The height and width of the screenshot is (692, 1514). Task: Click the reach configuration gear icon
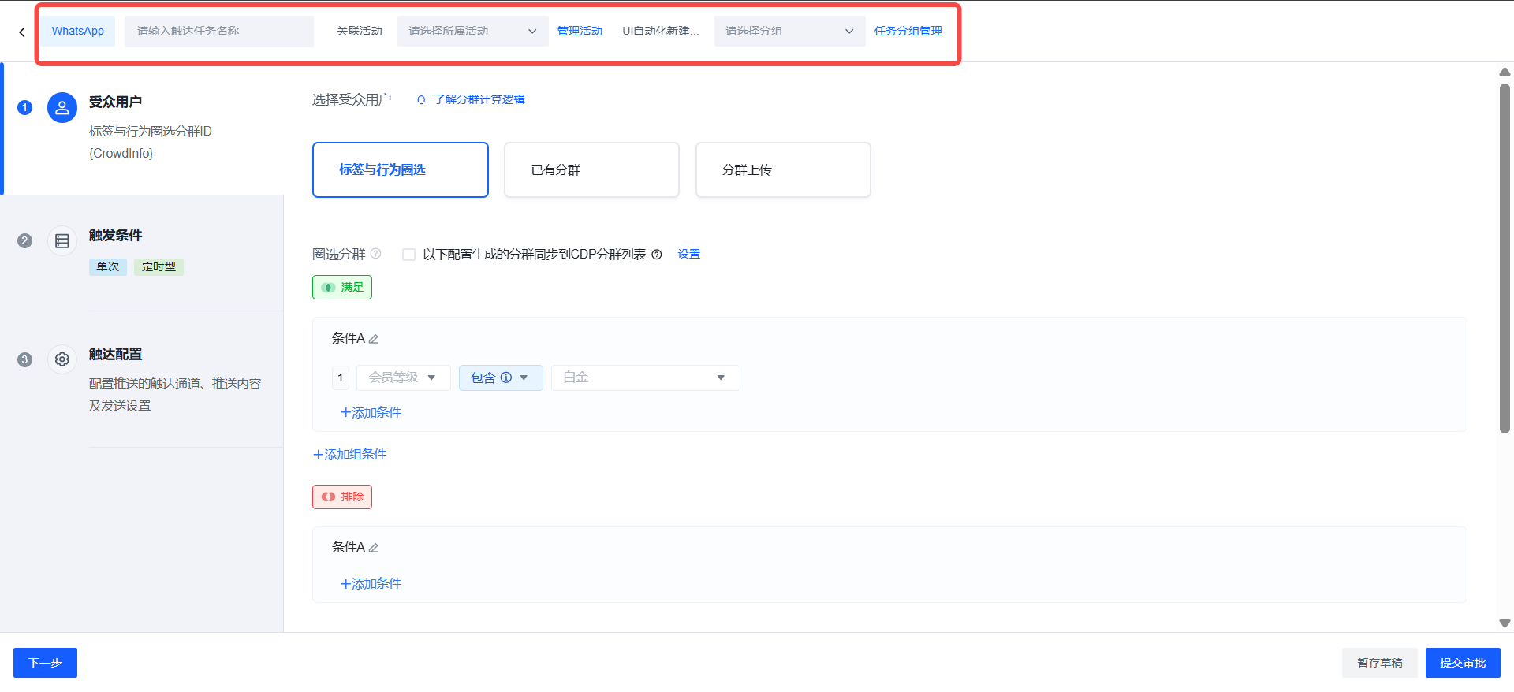pos(62,359)
